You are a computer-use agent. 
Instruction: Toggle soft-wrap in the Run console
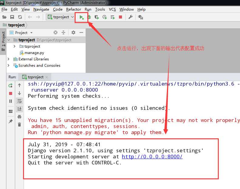click(19, 101)
